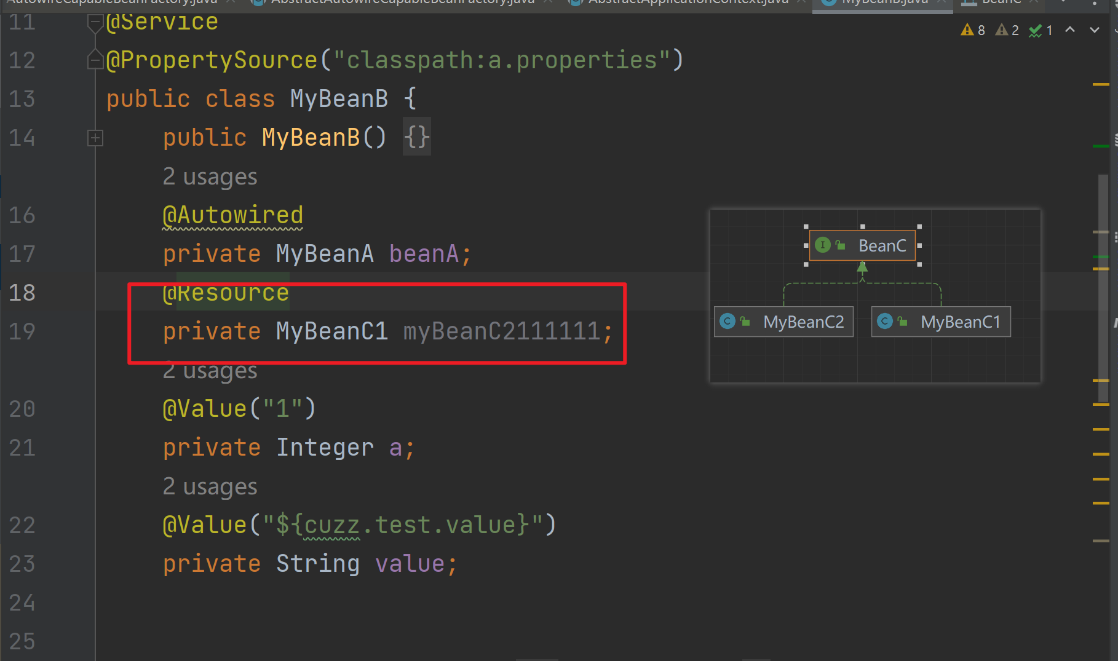Click line number 22 in the gutter
Screen dimensions: 1118x661
point(22,526)
